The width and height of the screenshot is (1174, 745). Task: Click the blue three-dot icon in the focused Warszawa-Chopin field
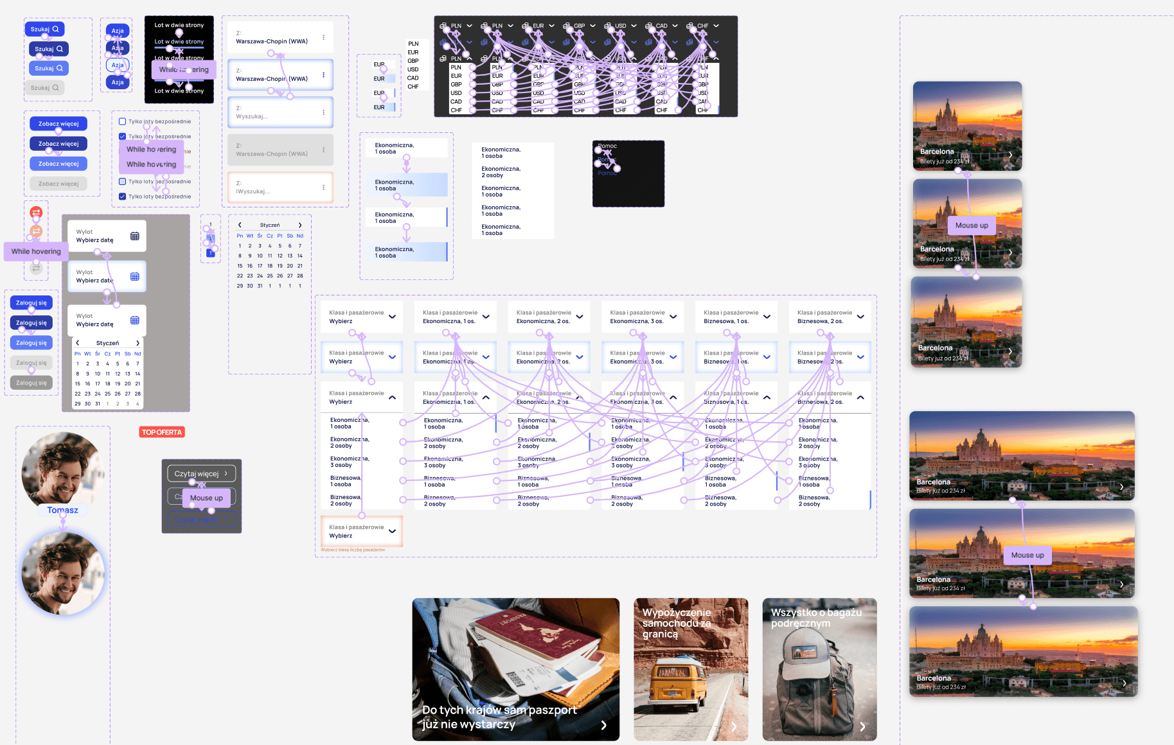(x=323, y=74)
